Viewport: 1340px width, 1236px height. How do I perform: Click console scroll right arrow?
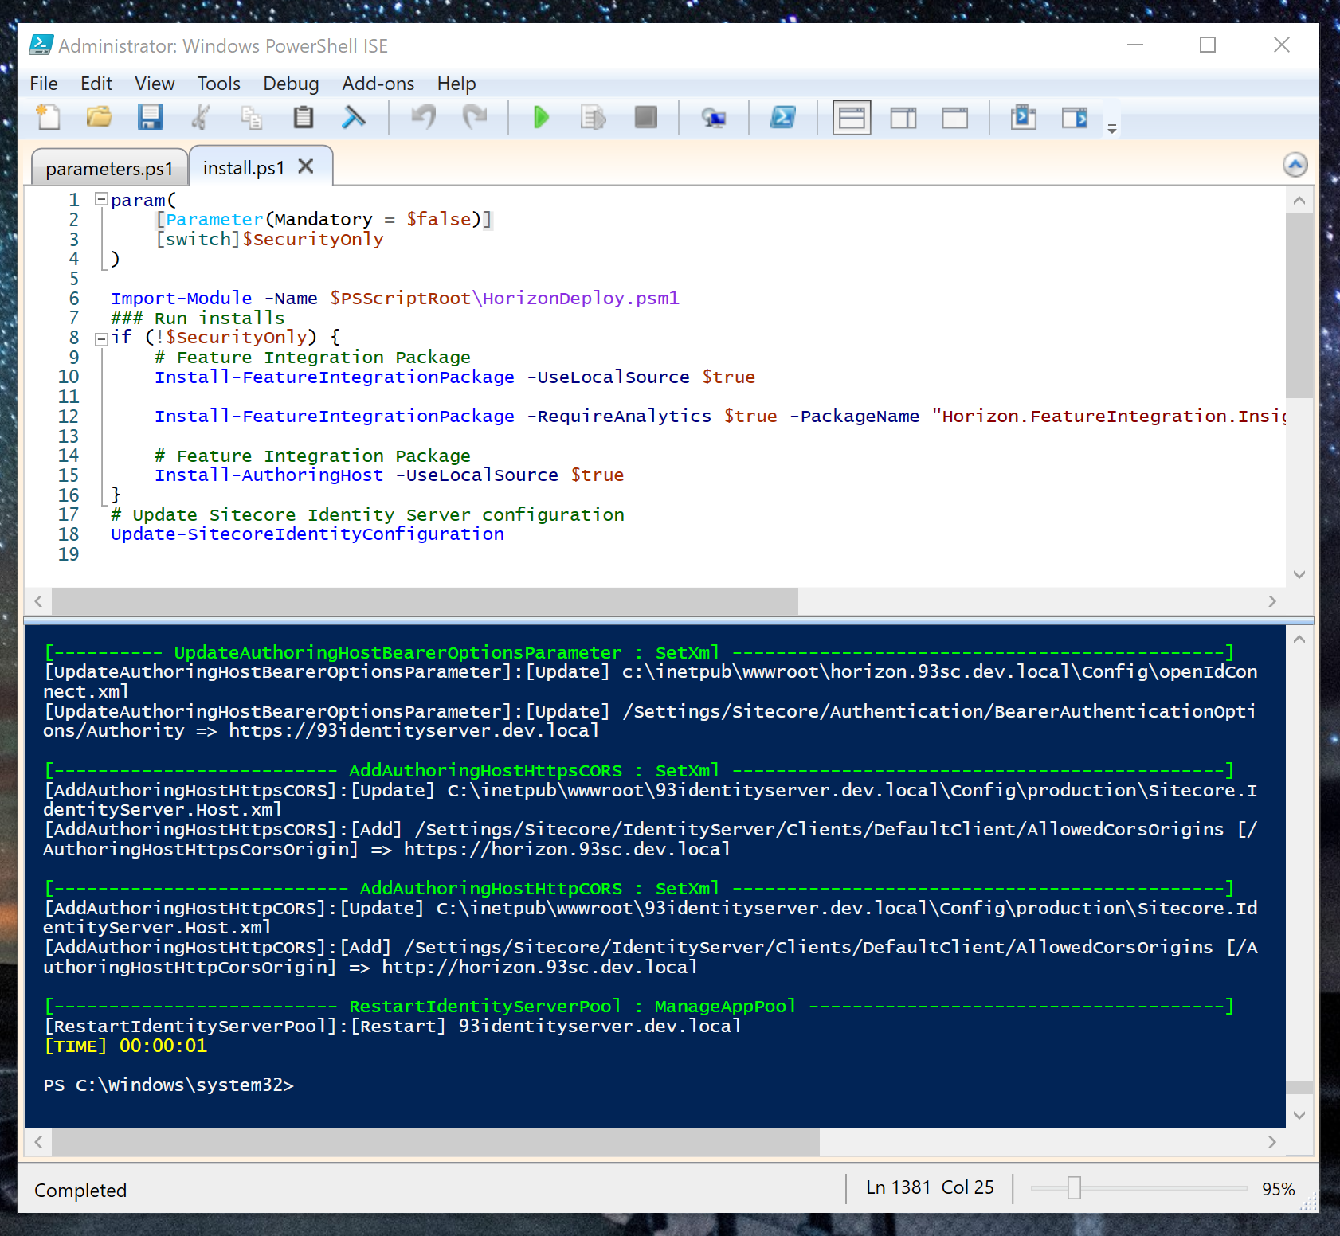(x=1272, y=1142)
